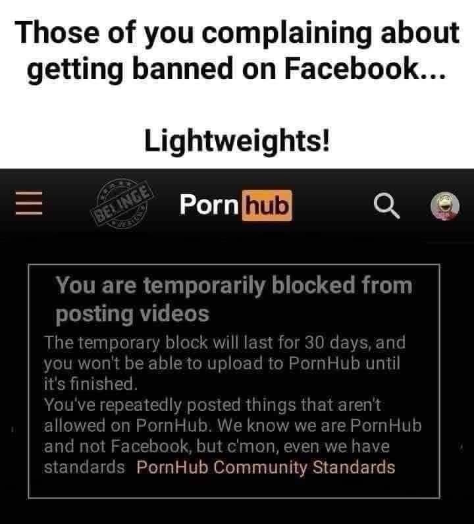Open the user profile avatar
The height and width of the screenshot is (524, 474).
click(444, 206)
